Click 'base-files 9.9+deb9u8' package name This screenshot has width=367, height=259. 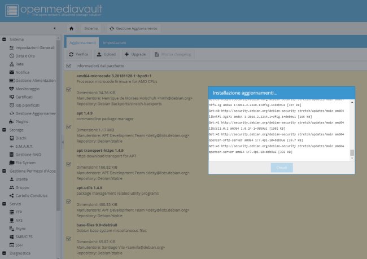coord(97,225)
